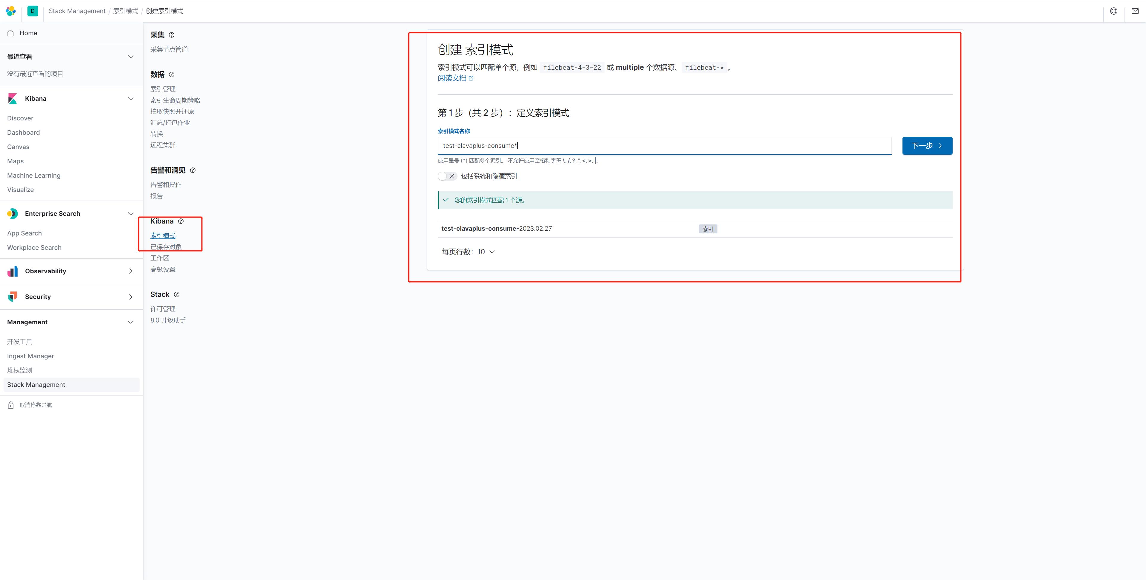Open the 阅读文档 link

pyautogui.click(x=452, y=78)
